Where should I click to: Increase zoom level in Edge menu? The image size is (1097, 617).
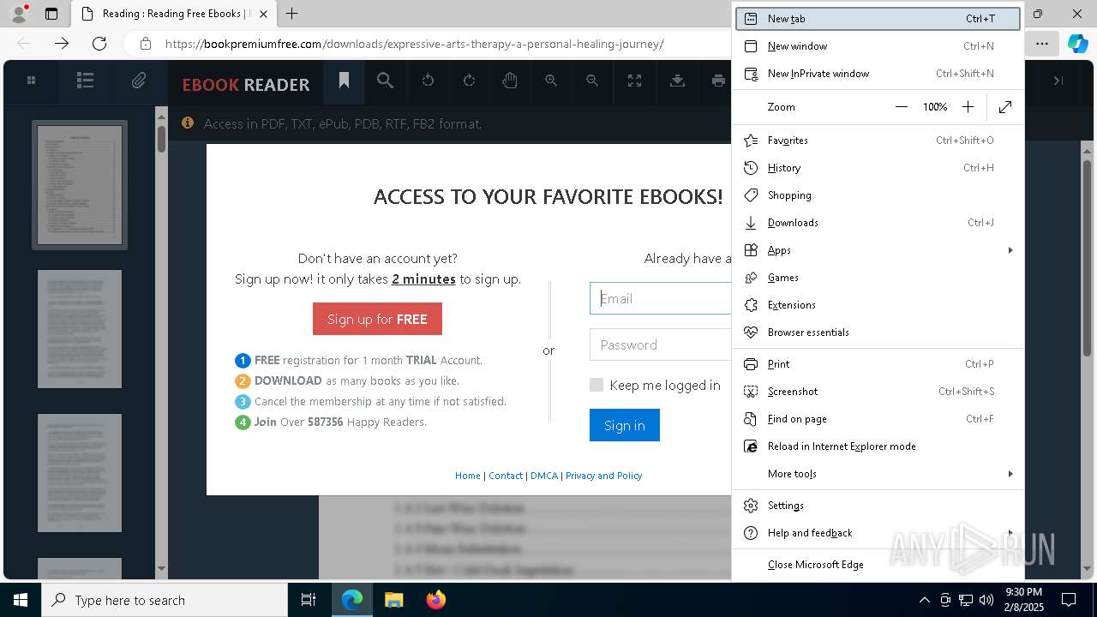coord(968,107)
